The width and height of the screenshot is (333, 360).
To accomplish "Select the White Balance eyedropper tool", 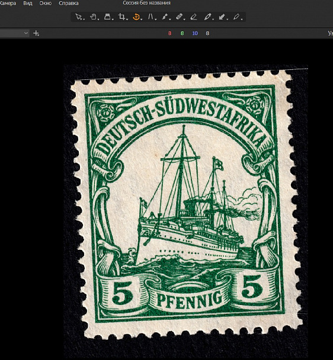I will 207,17.
